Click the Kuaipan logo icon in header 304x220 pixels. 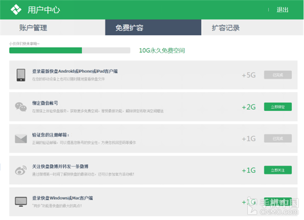[x=16, y=10]
